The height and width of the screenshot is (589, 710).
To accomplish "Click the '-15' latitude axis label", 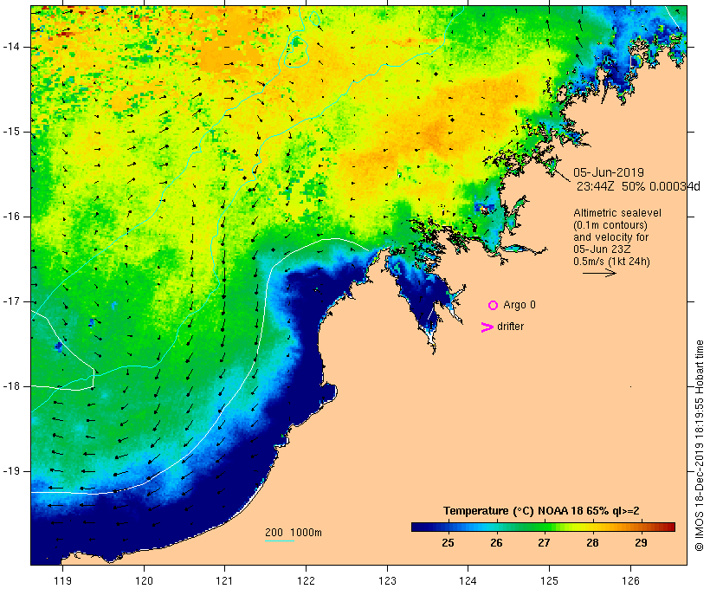I will [x=11, y=132].
